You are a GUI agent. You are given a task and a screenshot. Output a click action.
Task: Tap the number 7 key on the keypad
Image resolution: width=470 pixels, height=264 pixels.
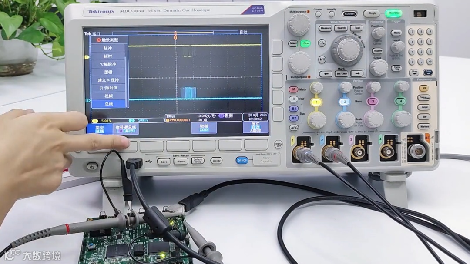coord(412,32)
